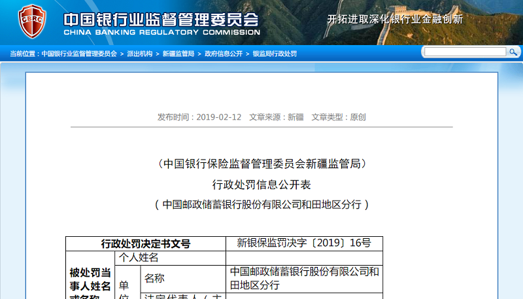
Task: Go to 派出机构 in breadcrumb
Action: click(139, 54)
